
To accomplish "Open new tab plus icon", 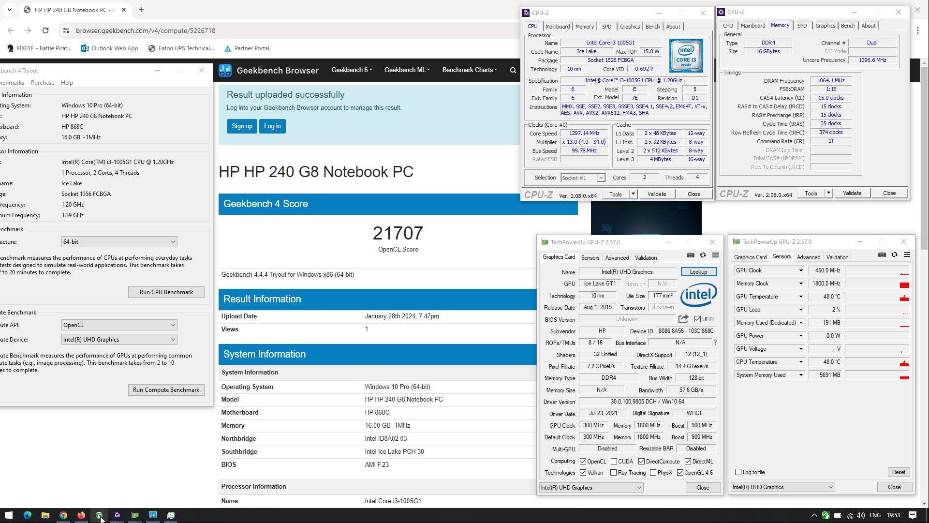I will click(x=141, y=10).
